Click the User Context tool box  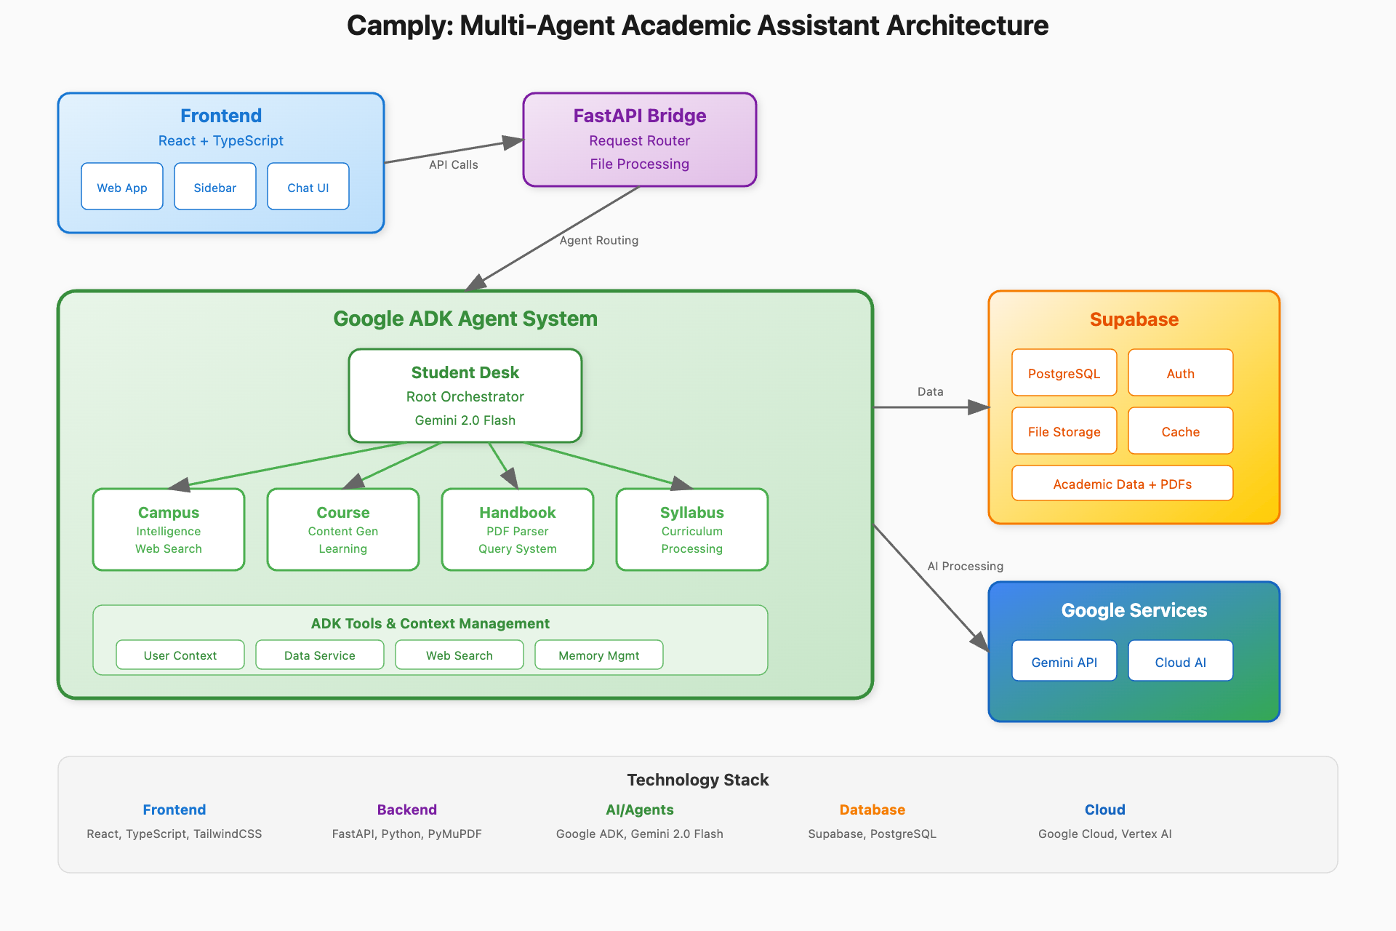180,655
